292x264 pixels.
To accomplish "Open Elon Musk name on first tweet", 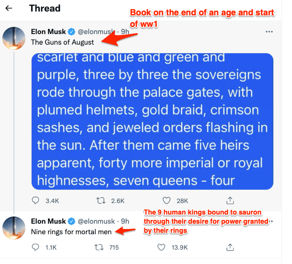I will click(x=48, y=32).
